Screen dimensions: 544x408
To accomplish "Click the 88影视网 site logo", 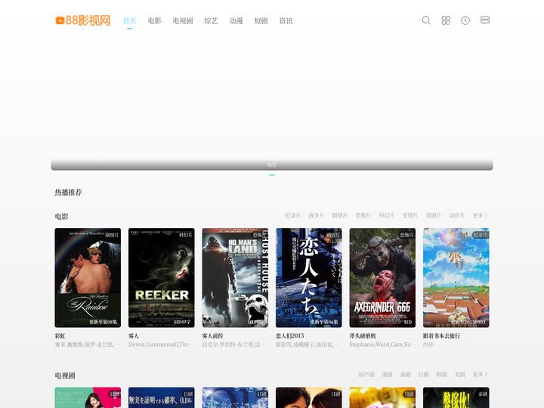I will [x=82, y=20].
